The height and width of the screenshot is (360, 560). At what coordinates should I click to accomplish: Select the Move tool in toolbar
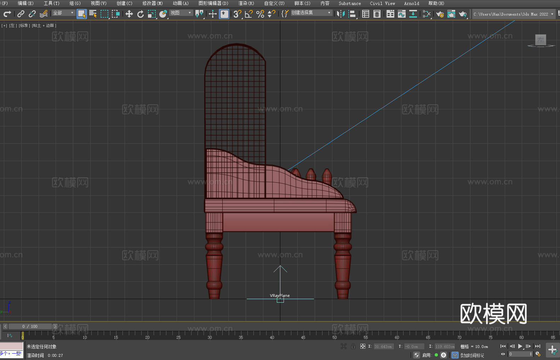129,14
